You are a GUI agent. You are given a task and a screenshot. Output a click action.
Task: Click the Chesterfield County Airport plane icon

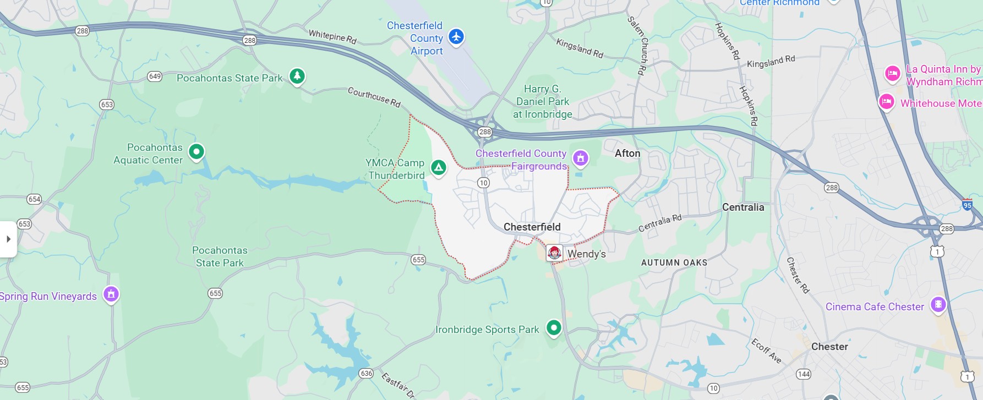point(456,37)
